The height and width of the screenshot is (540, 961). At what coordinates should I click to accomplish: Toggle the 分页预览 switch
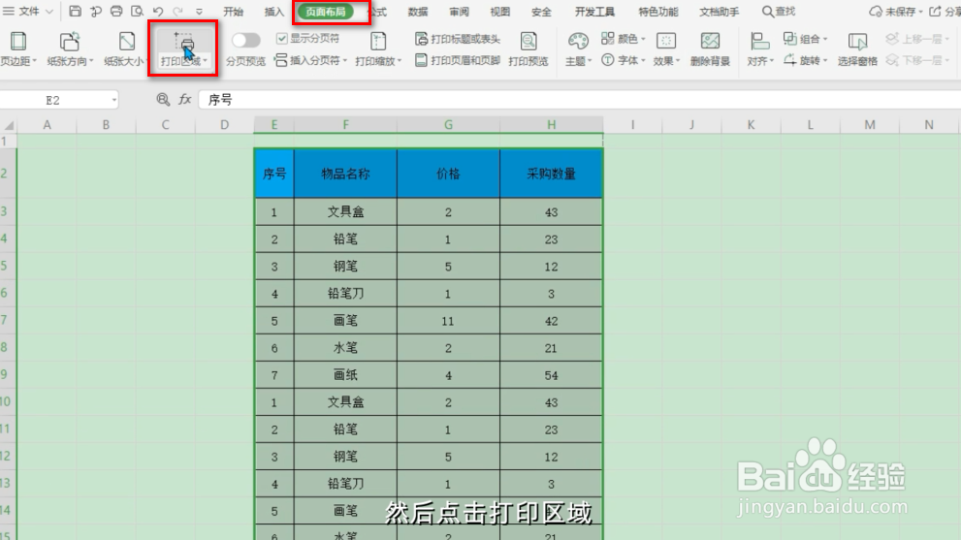(x=245, y=41)
